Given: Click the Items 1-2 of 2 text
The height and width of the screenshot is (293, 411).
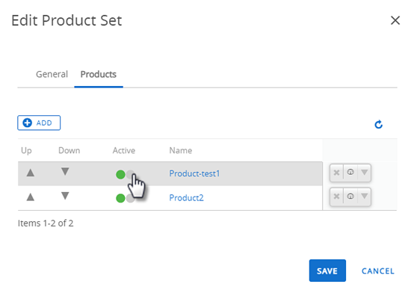Looking at the screenshot, I should click(x=46, y=223).
